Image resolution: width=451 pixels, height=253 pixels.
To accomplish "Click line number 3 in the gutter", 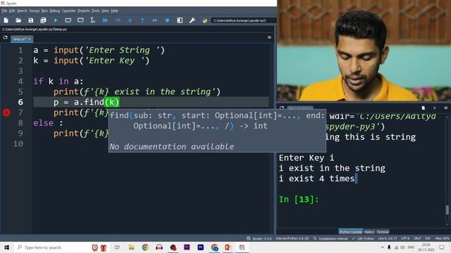I will (20, 71).
